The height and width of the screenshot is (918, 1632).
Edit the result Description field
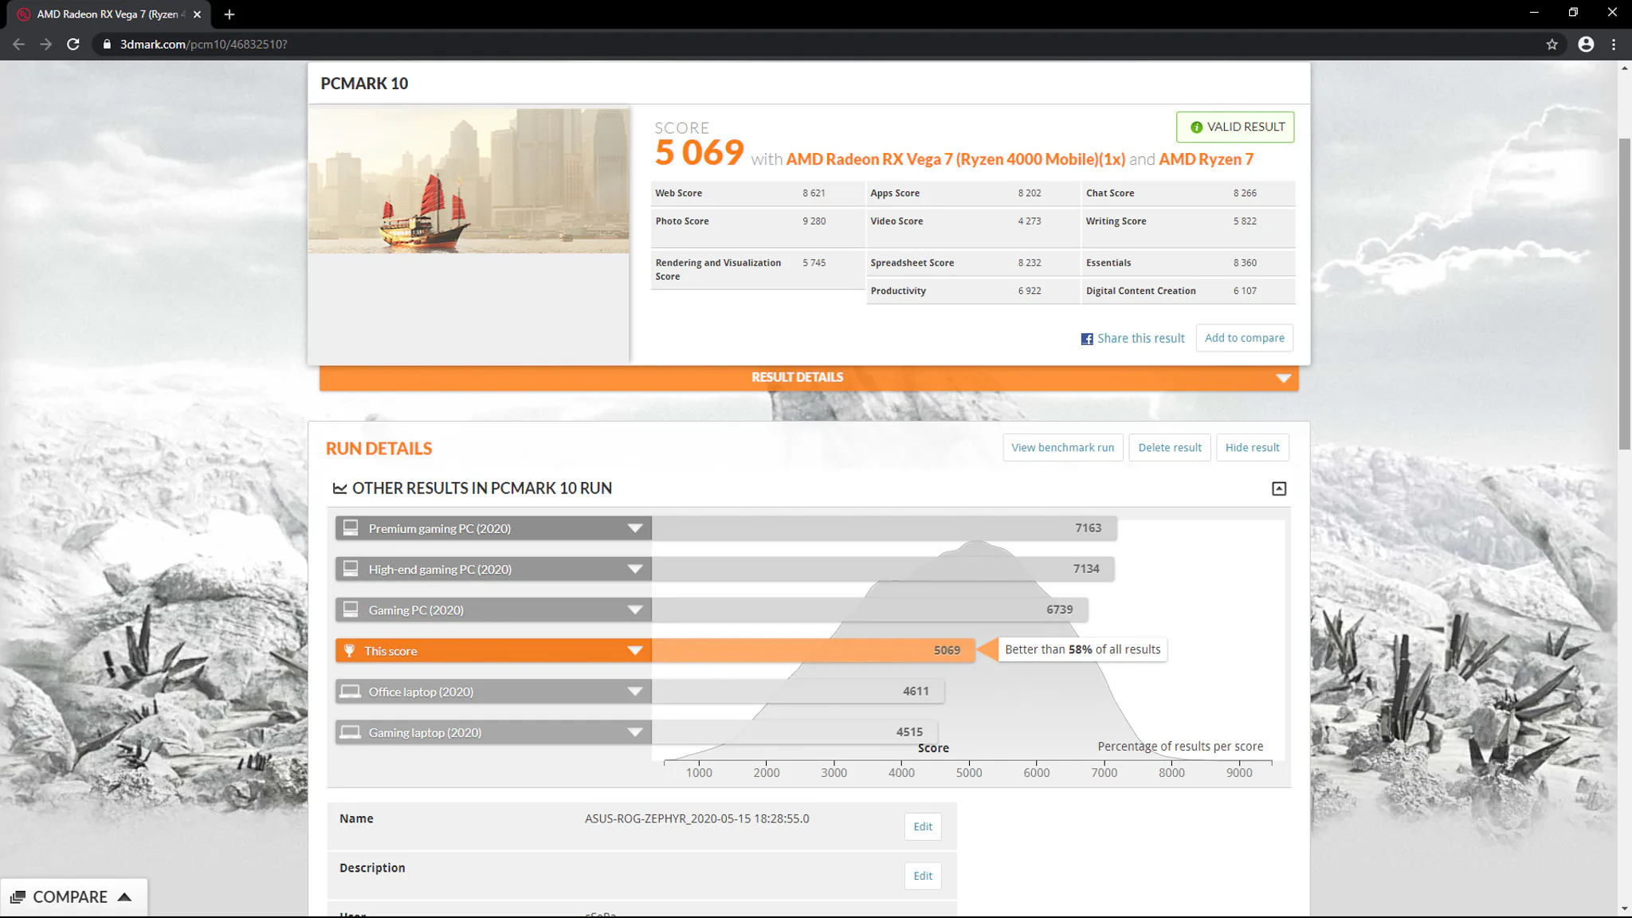click(x=923, y=877)
